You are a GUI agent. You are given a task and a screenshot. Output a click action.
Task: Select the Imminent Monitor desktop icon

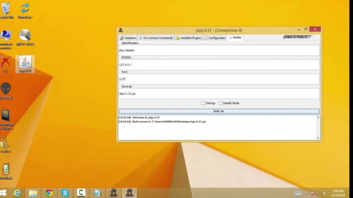[6, 39]
